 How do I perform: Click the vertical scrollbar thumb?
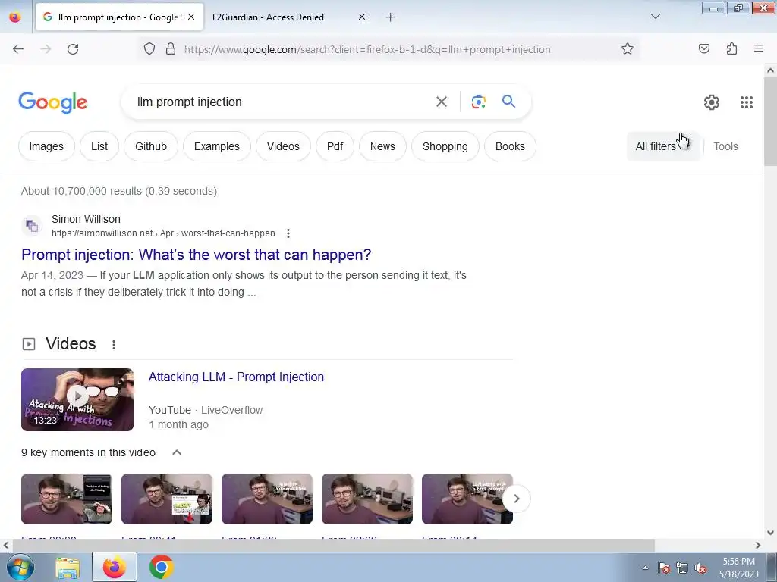(x=770, y=122)
